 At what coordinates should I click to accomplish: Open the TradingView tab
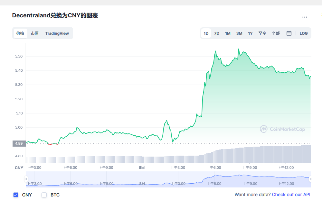(57, 33)
